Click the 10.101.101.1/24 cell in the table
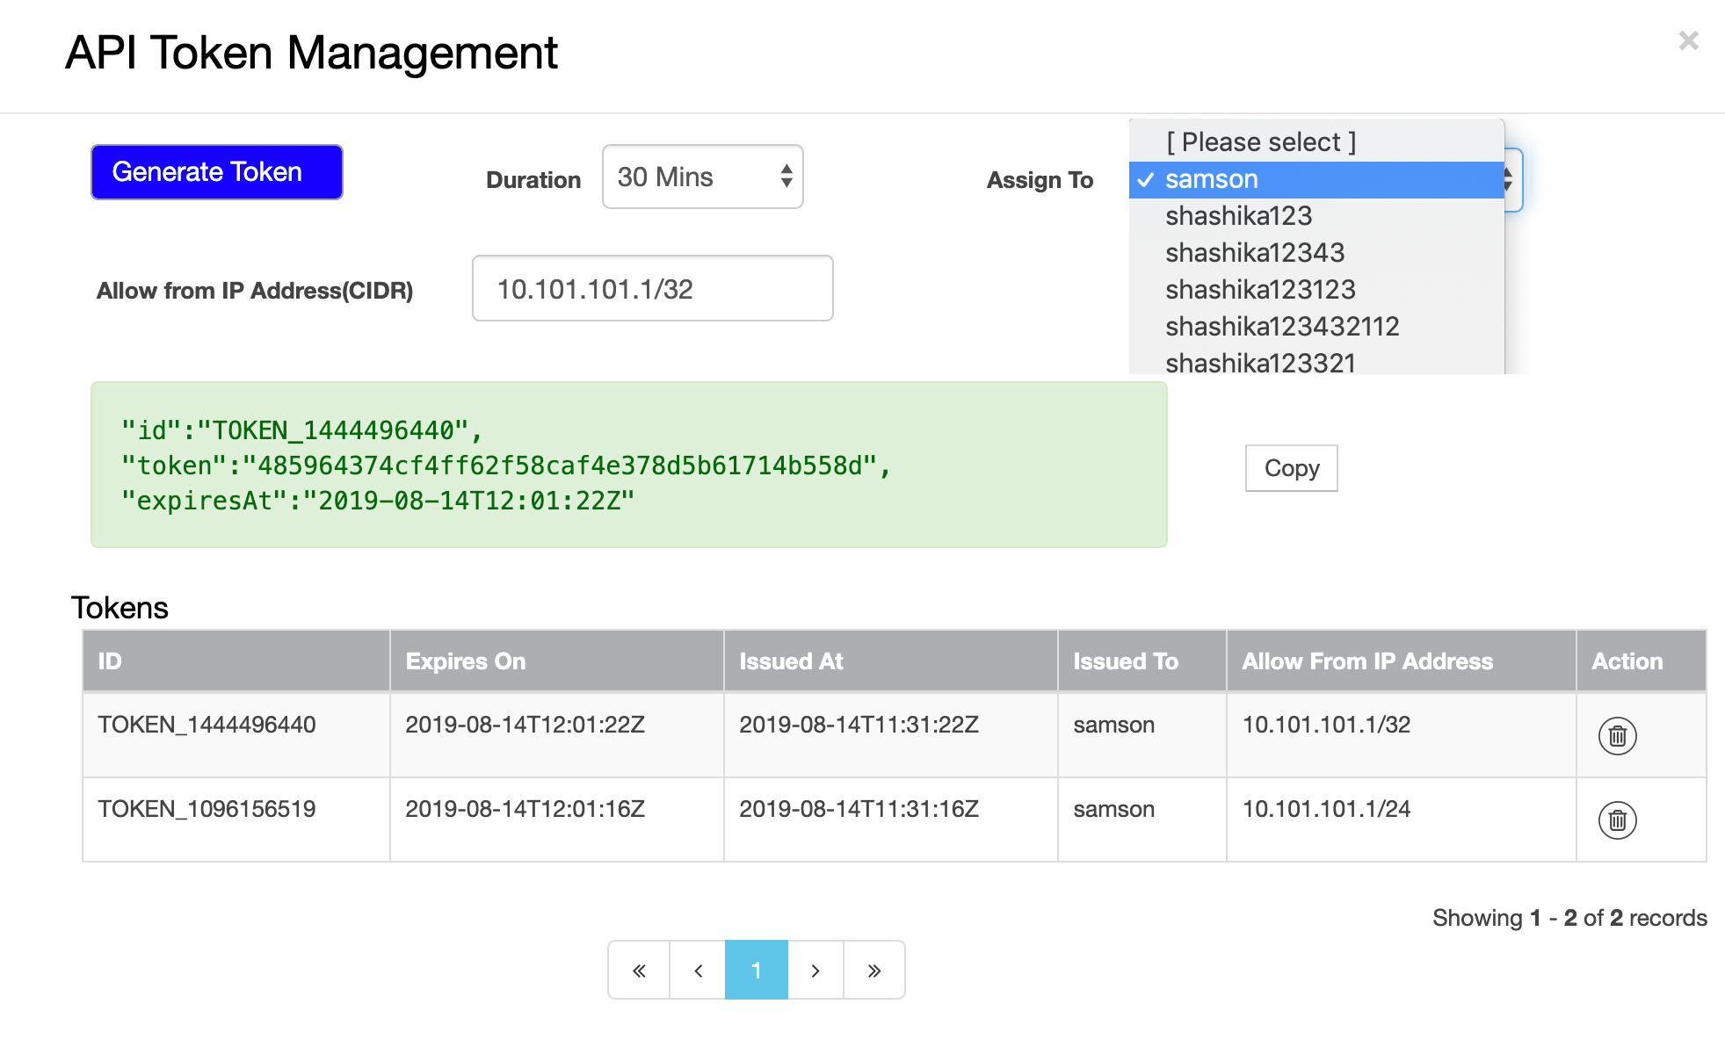Image resolution: width=1725 pixels, height=1047 pixels. (1402, 820)
